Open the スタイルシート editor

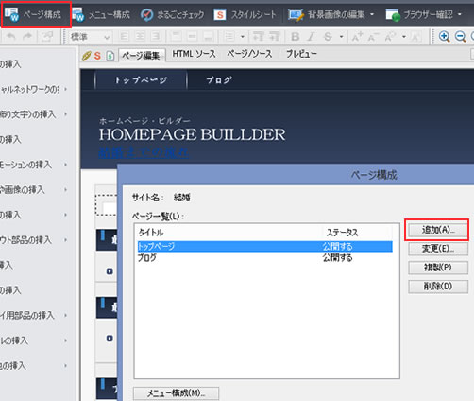[x=245, y=14]
